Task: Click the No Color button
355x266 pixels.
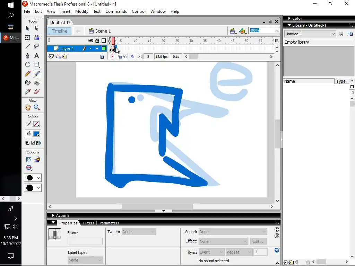Action: [x=33, y=143]
